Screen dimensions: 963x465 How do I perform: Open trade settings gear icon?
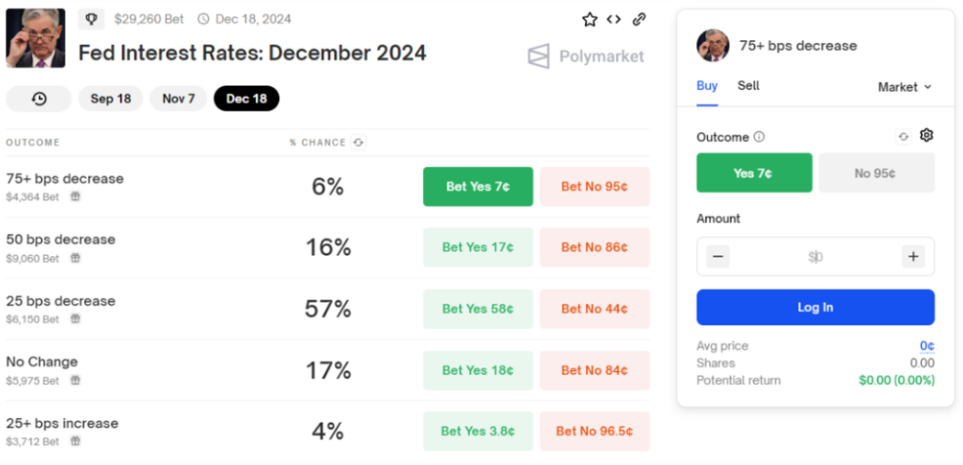(926, 136)
